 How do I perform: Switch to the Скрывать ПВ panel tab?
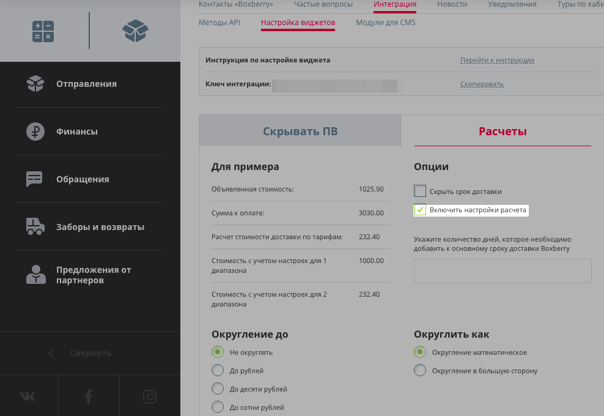coord(300,131)
